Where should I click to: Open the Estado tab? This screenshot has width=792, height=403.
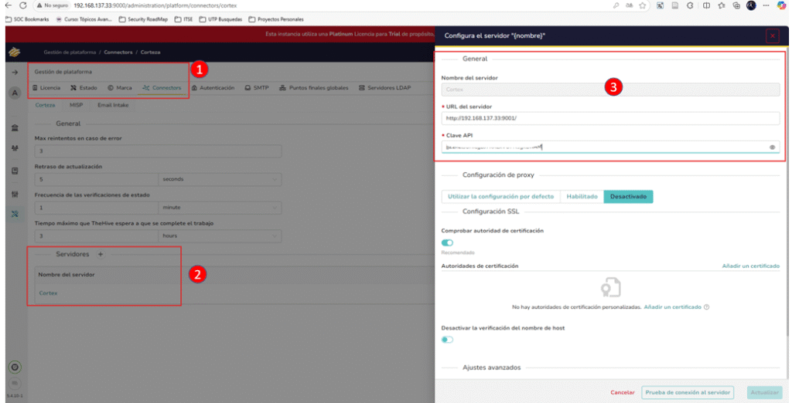point(84,88)
